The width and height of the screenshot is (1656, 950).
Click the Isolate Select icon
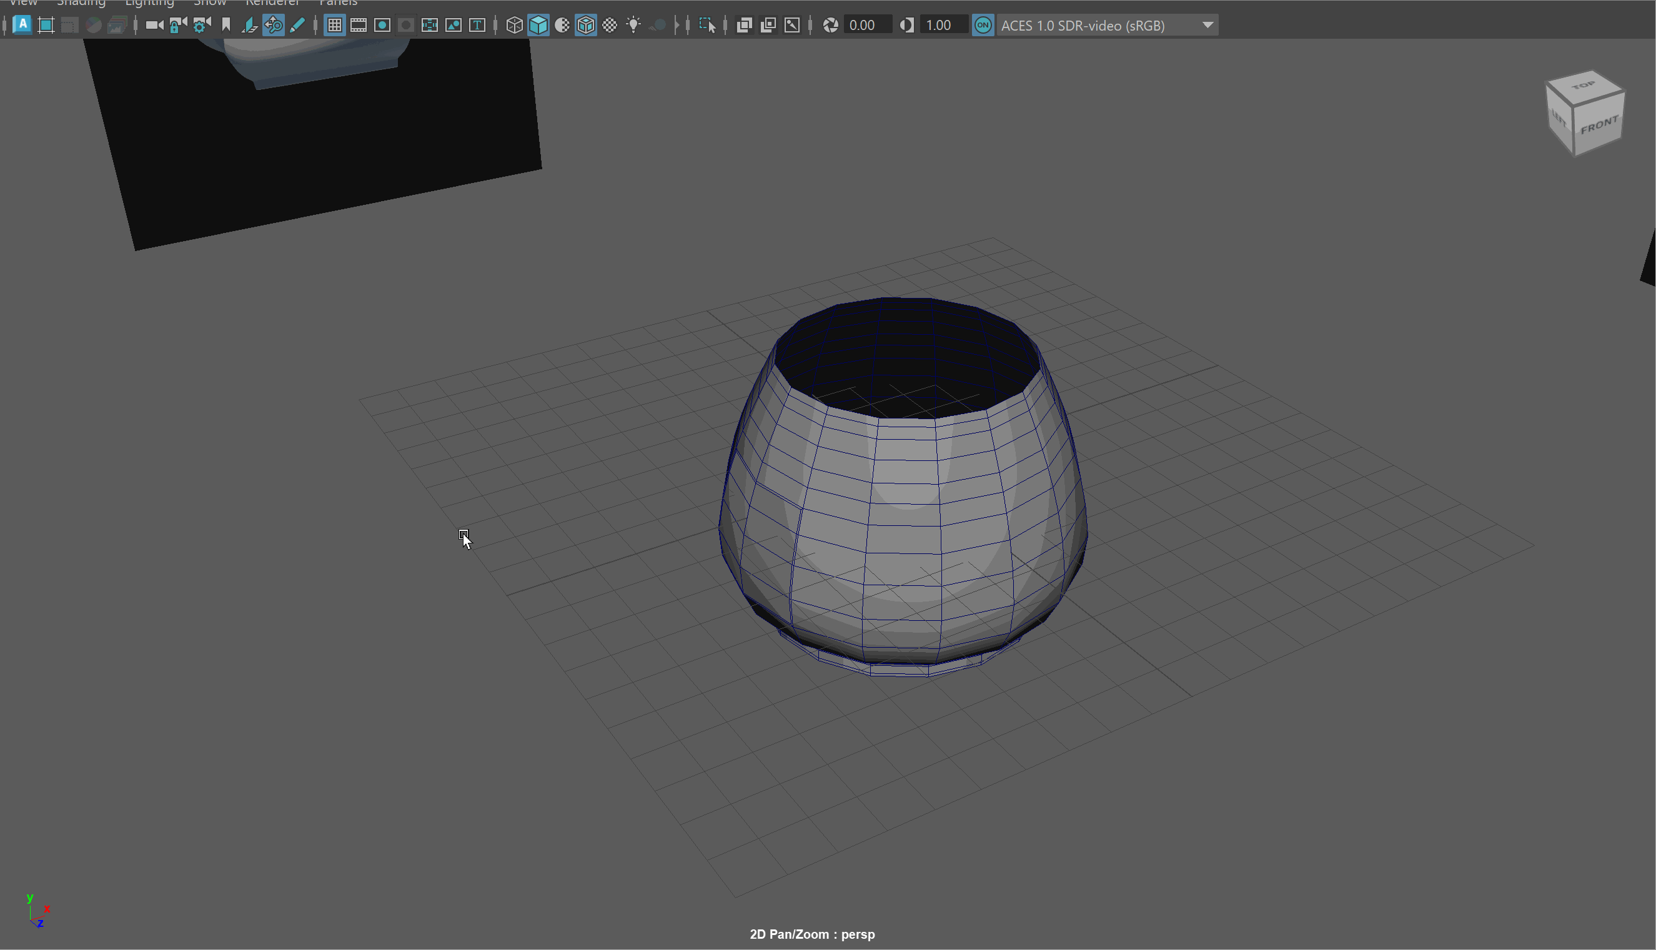pyautogui.click(x=707, y=26)
